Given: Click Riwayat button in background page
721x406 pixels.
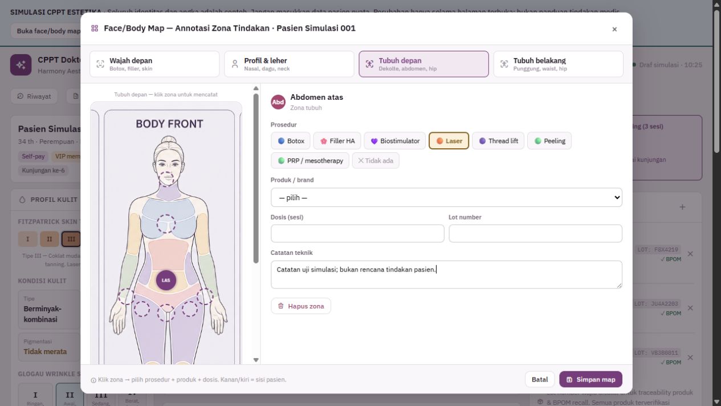Looking at the screenshot, I should (34, 96).
